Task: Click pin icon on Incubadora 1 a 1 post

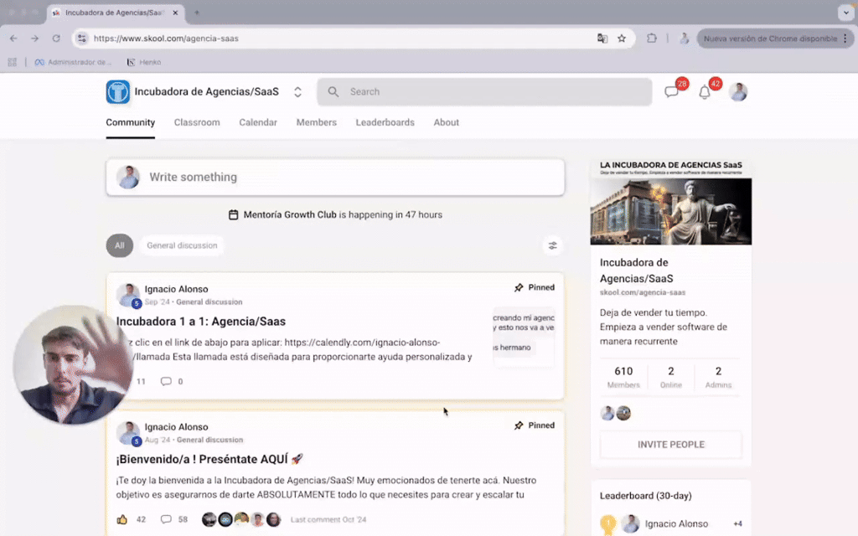Action: pyautogui.click(x=518, y=288)
